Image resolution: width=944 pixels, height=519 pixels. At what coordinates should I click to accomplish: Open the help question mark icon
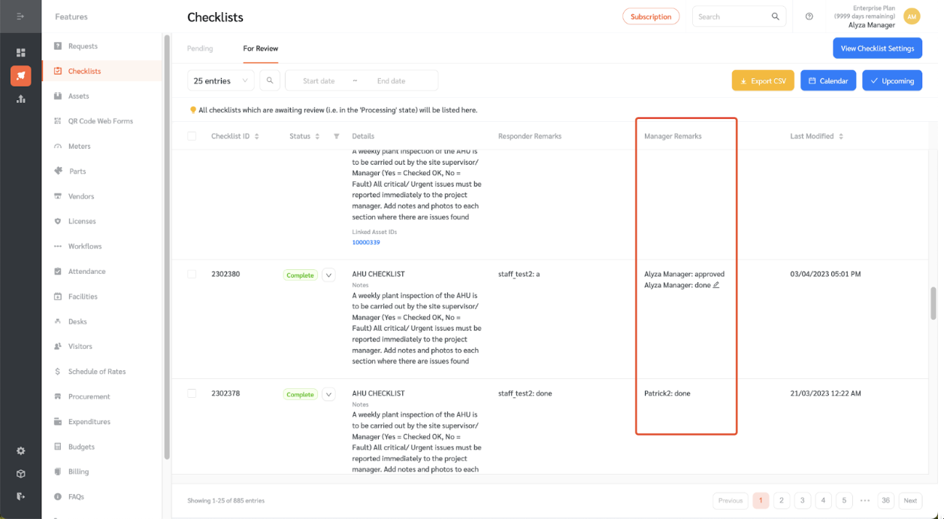[x=809, y=16]
